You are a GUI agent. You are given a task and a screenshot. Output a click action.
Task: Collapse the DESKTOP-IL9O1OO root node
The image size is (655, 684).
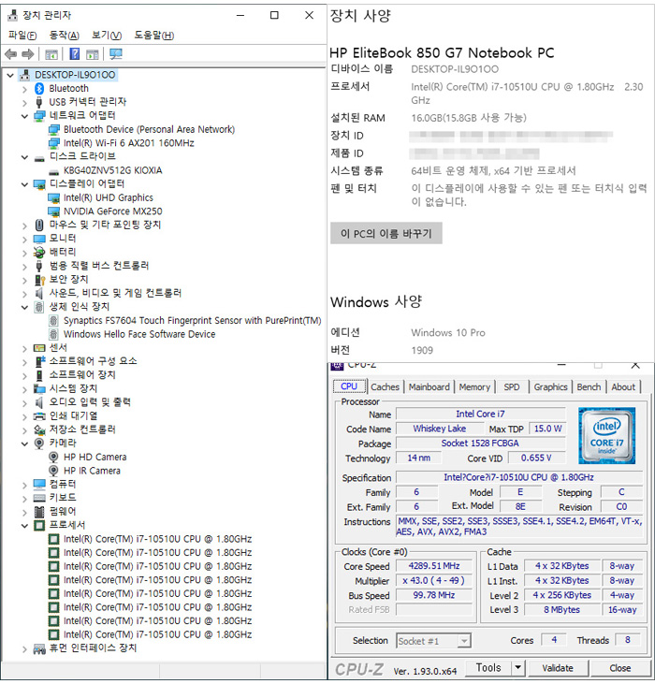click(10, 75)
